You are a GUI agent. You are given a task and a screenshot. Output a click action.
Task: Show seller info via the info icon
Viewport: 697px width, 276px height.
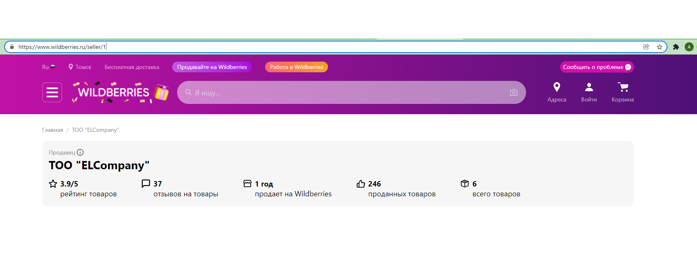(80, 152)
